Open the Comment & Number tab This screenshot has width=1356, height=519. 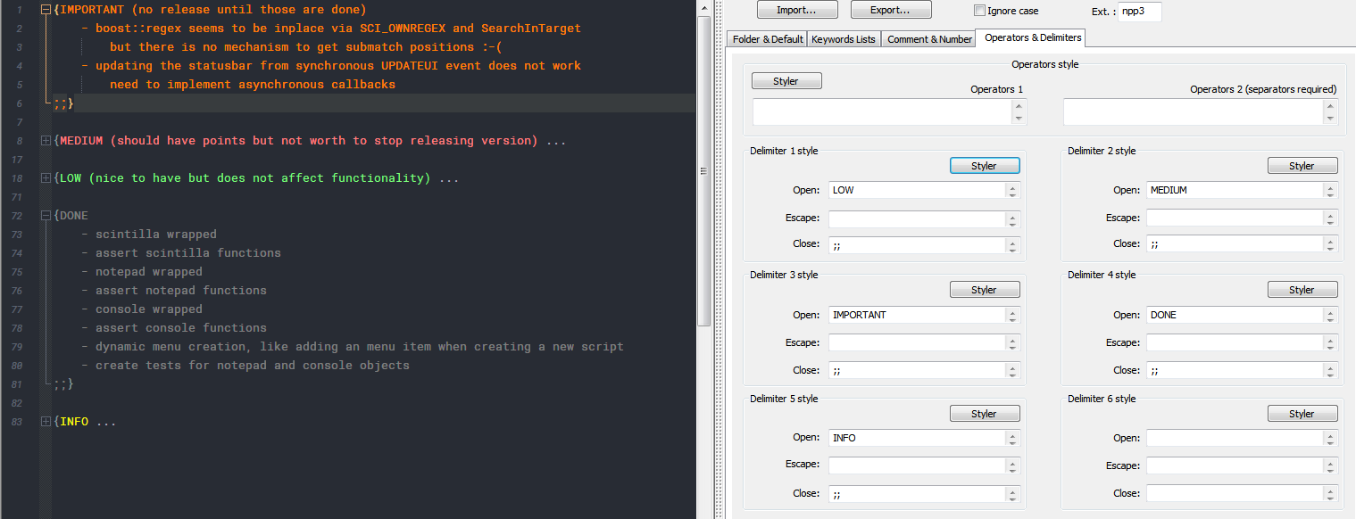point(929,39)
